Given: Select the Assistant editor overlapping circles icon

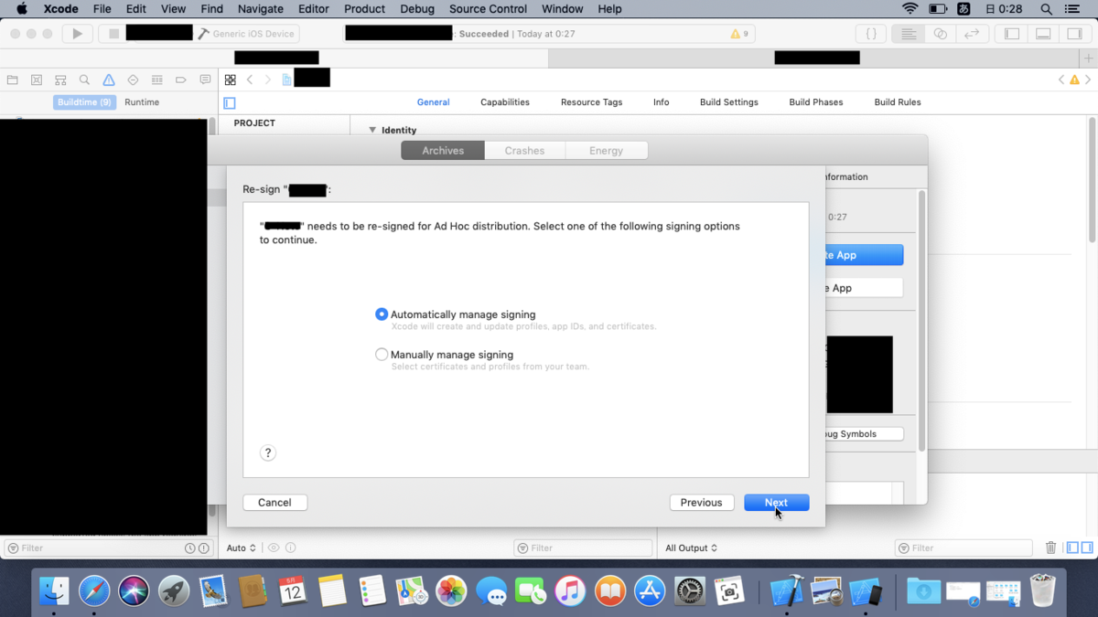Looking at the screenshot, I should click(940, 34).
